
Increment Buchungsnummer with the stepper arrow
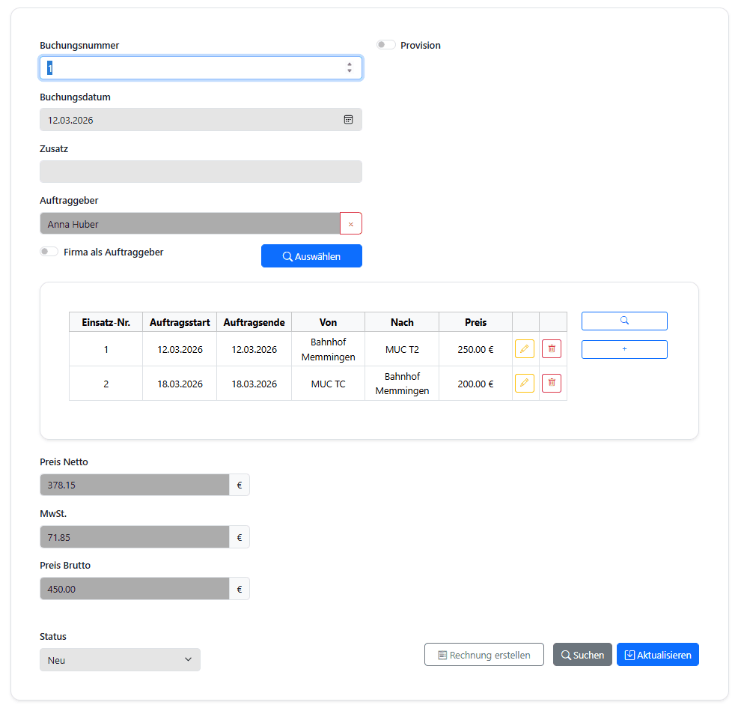pos(350,64)
